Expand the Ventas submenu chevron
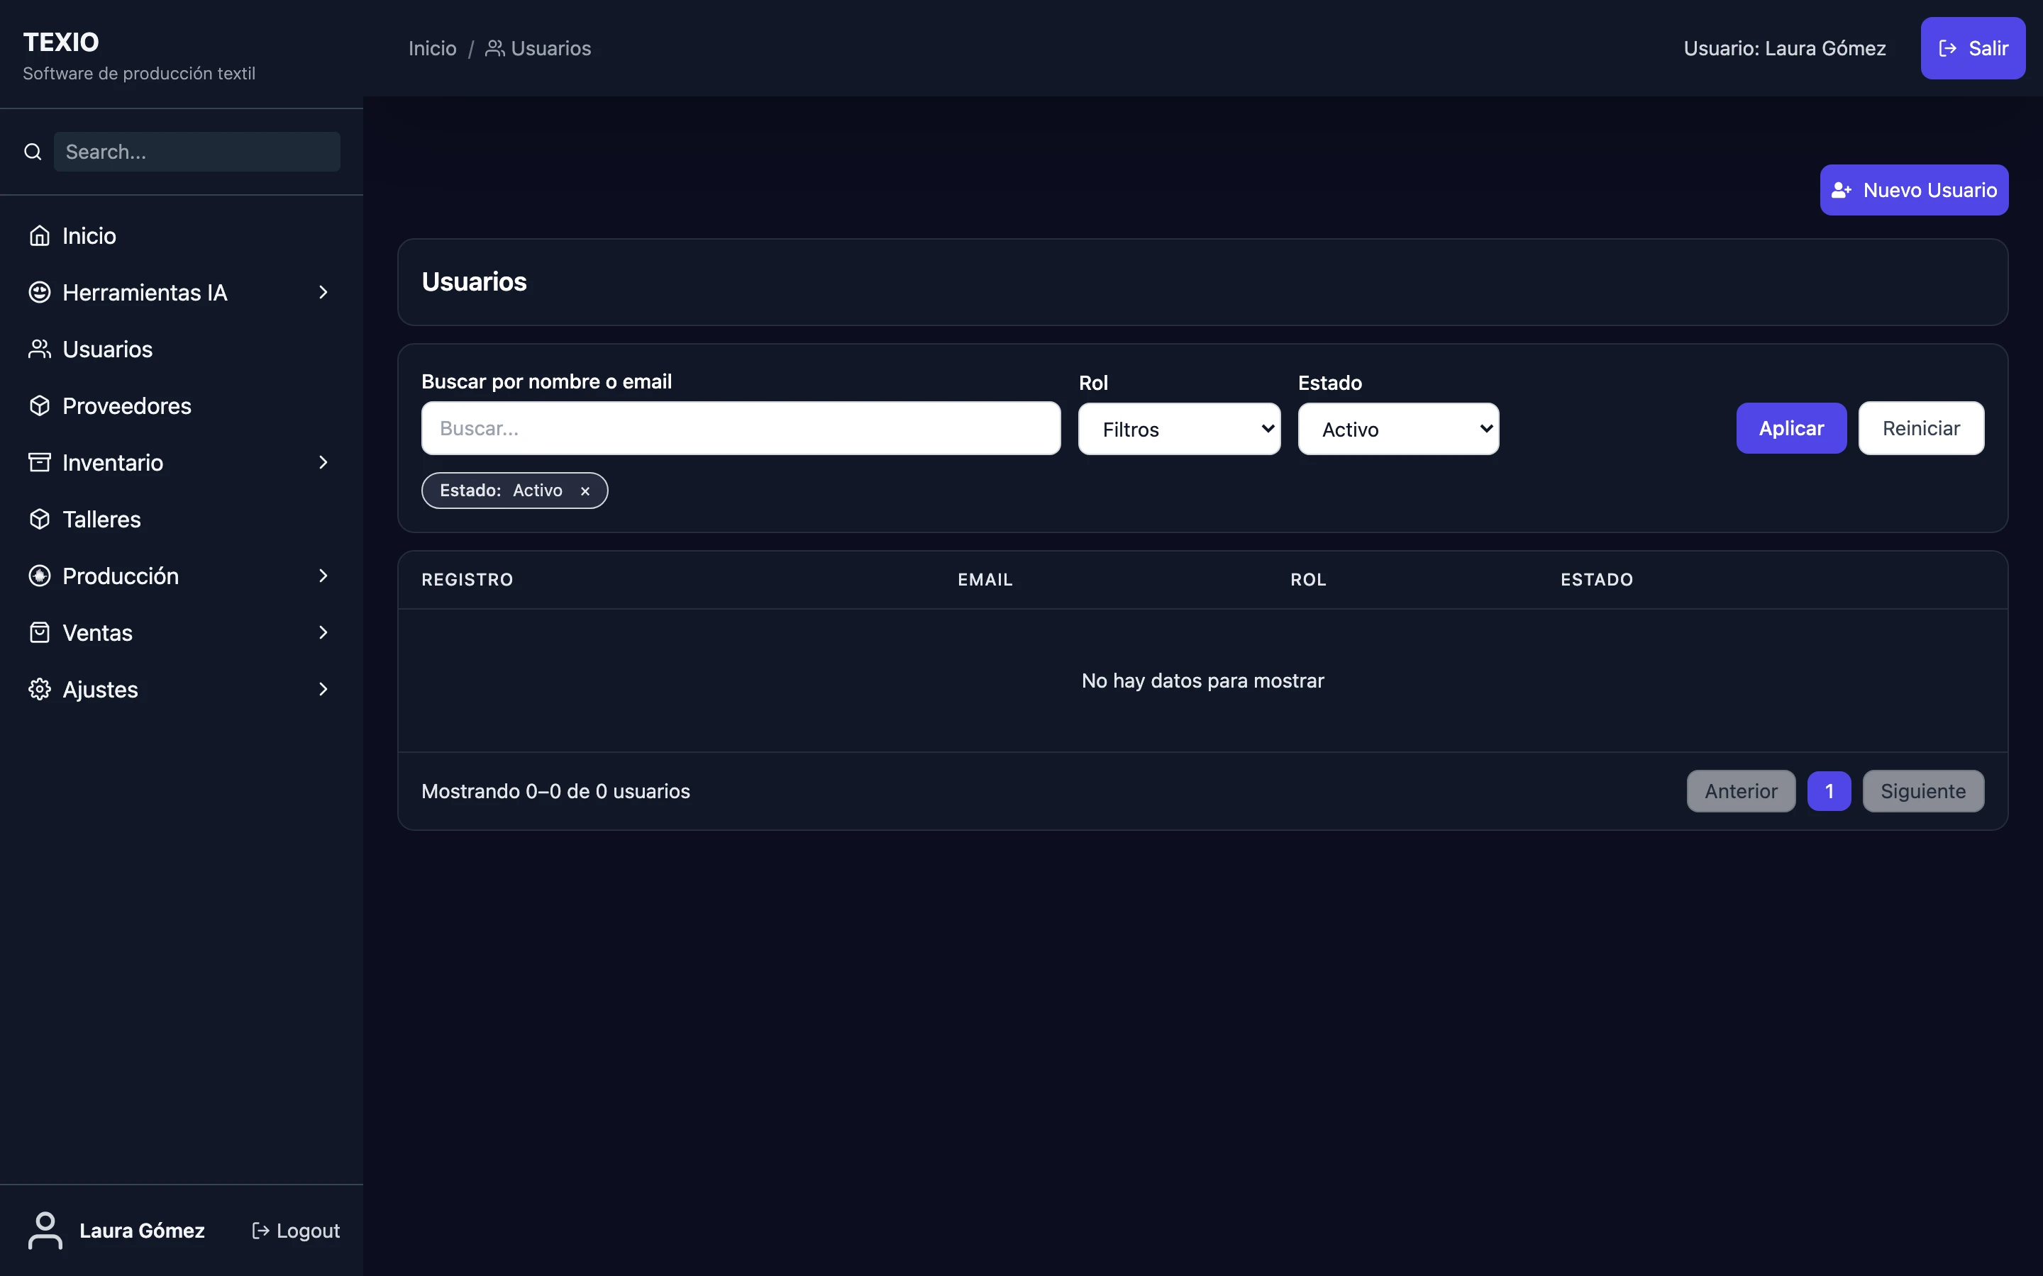 click(x=323, y=632)
